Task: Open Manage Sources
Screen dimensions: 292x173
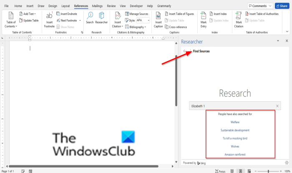Action: 137,14
